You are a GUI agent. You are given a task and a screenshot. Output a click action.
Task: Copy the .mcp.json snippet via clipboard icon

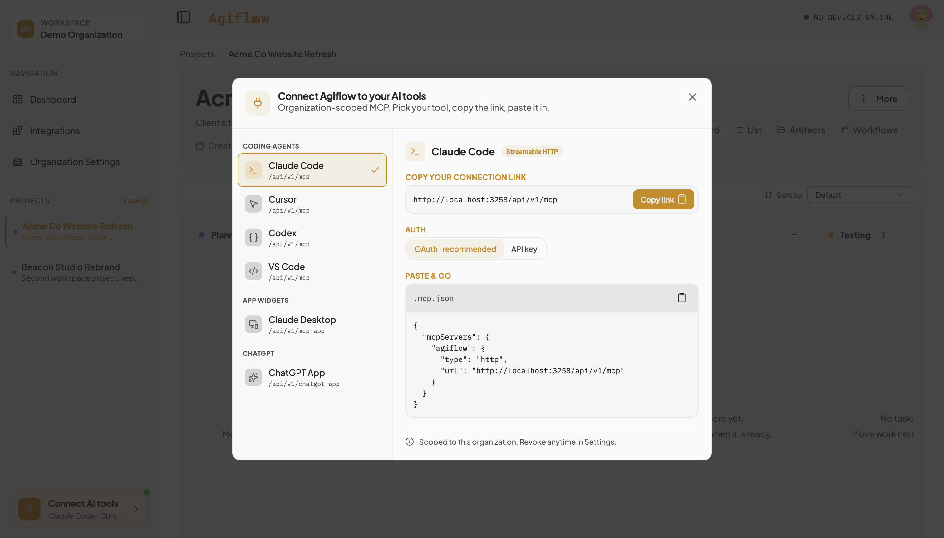681,298
